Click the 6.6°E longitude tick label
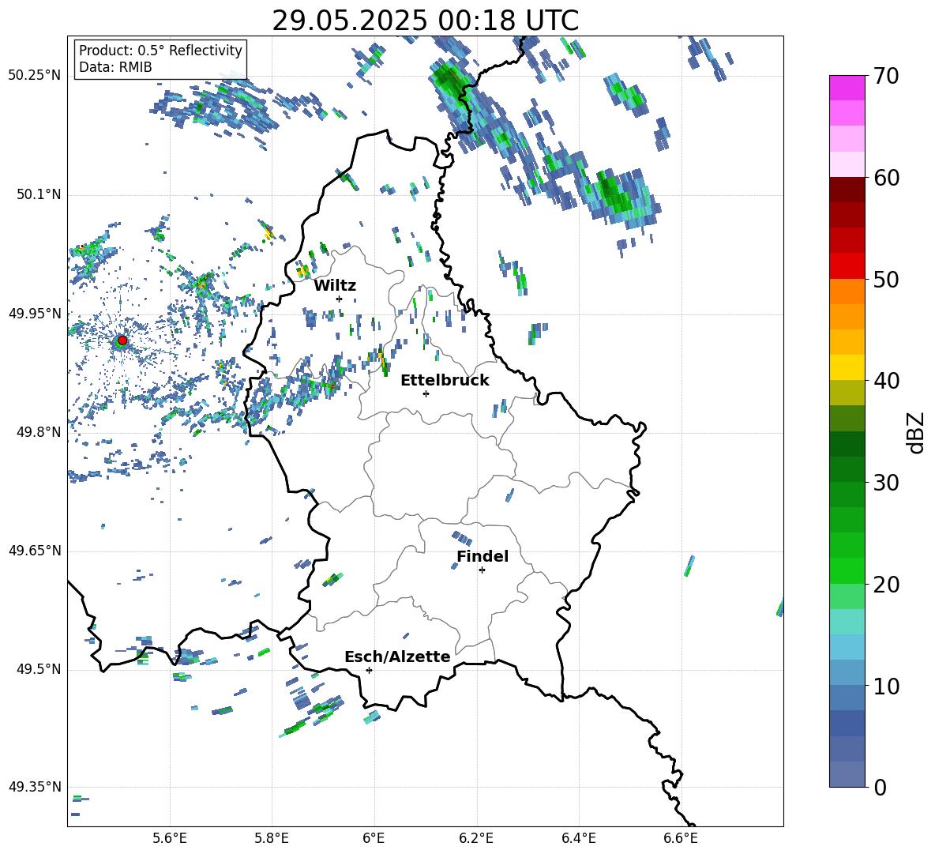935x854 pixels. 681,838
